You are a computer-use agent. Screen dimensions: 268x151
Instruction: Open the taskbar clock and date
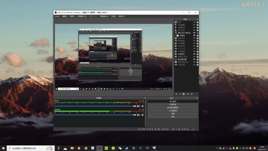[x=262, y=148]
